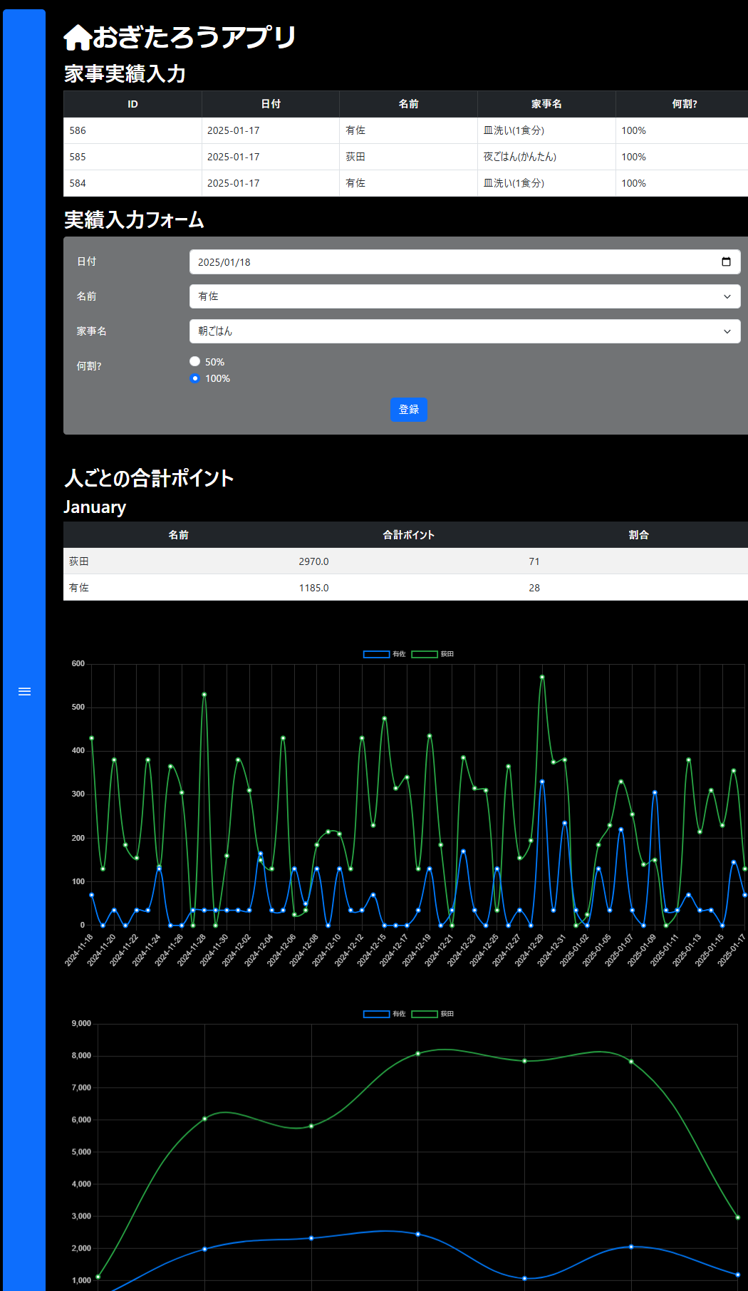The height and width of the screenshot is (1291, 748).
Task: Click 荻田 row in monthly points table
Action: (405, 561)
